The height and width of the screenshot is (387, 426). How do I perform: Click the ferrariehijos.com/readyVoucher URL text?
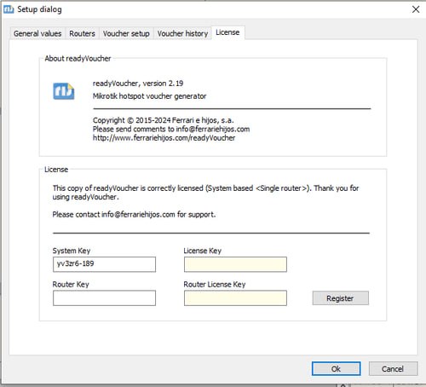(x=164, y=138)
